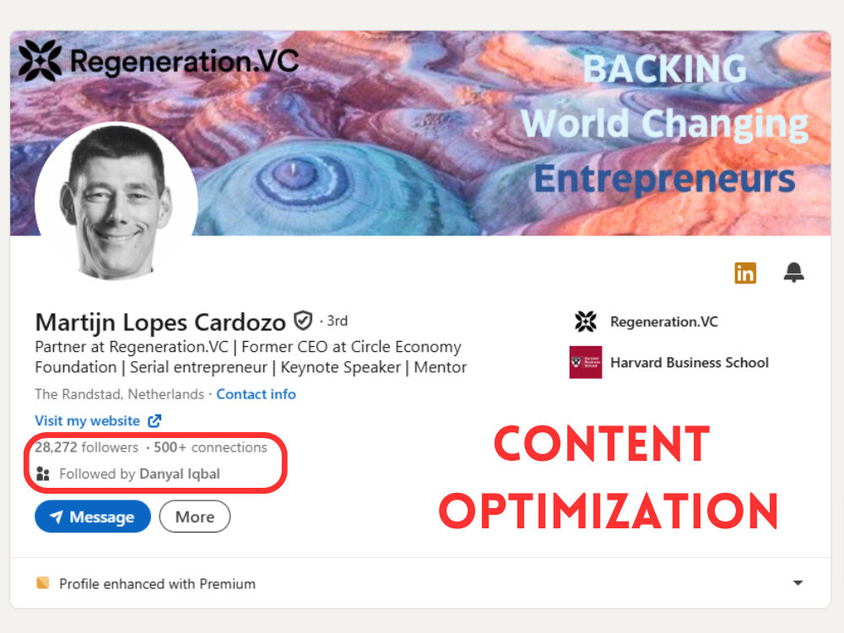Click The Randstad, Netherlands location text
Screen dimensions: 844x633
(x=120, y=394)
